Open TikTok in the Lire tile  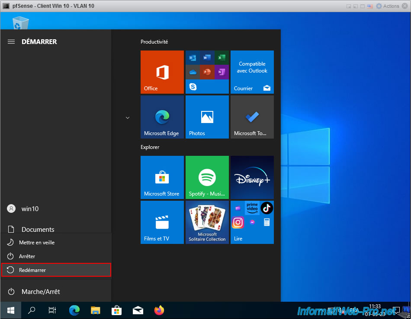click(x=267, y=208)
